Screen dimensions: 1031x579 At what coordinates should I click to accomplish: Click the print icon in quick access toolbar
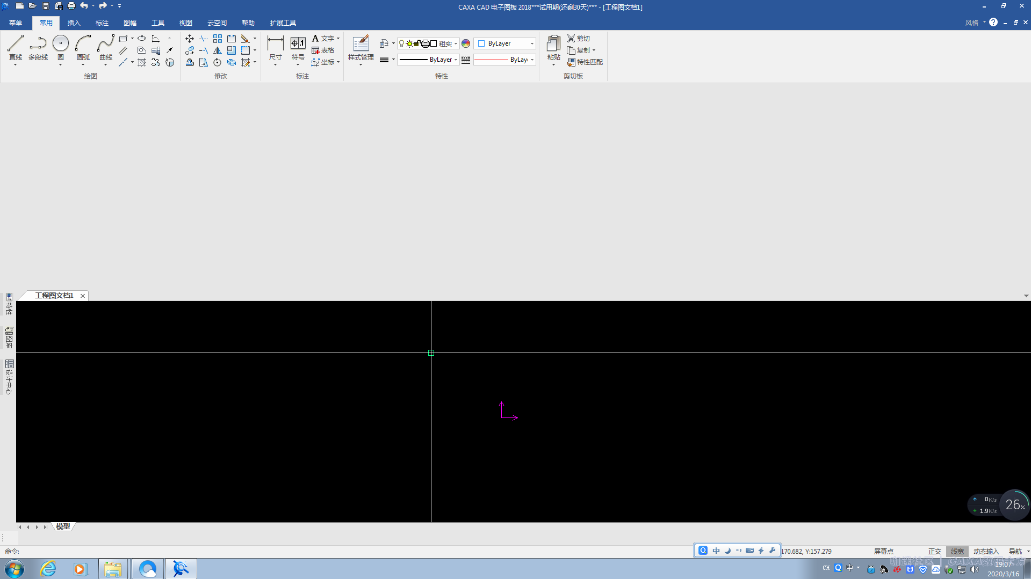coord(71,6)
